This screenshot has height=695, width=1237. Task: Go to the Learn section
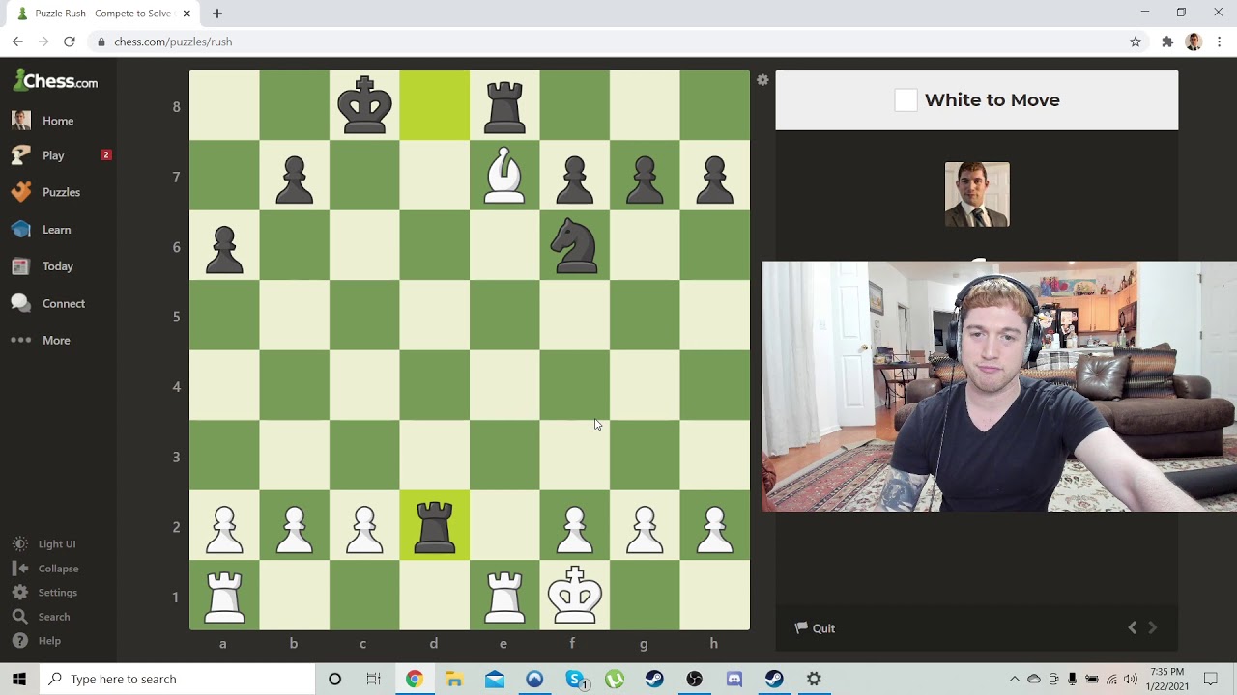coord(56,230)
